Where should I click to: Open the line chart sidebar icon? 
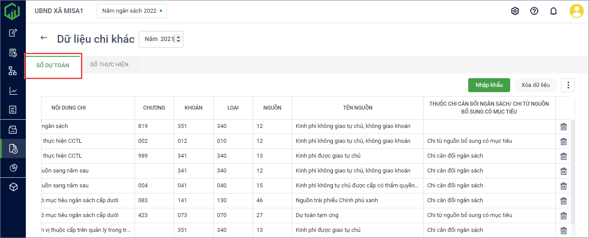pyautogui.click(x=13, y=91)
